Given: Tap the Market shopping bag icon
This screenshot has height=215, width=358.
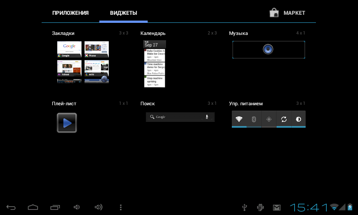Looking at the screenshot, I should pyautogui.click(x=274, y=13).
